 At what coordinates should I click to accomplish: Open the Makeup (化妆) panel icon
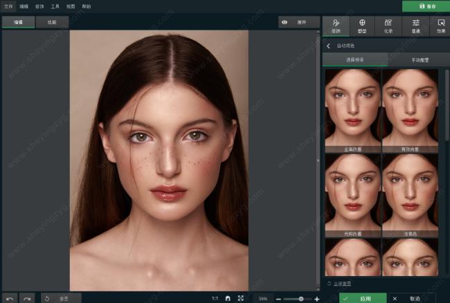[388, 26]
